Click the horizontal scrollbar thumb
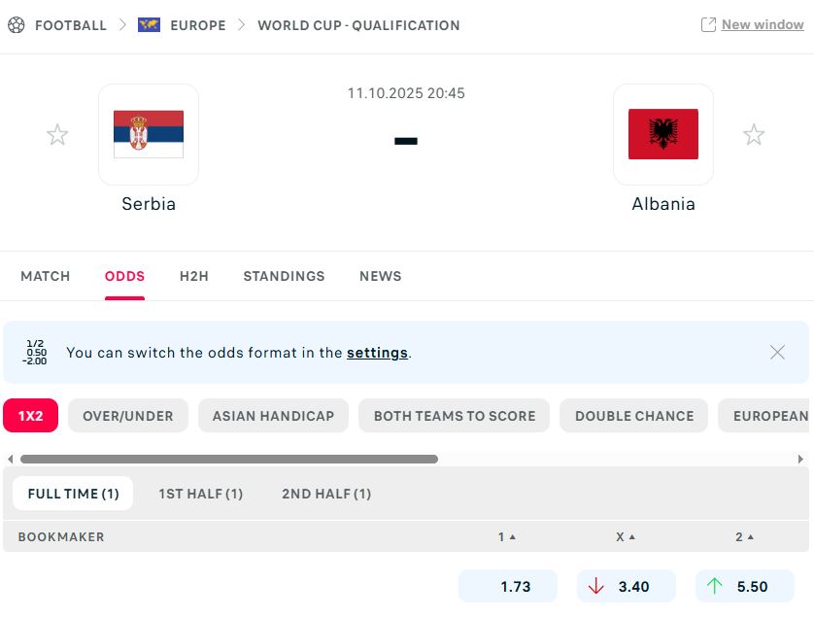The image size is (814, 617). 228,459
